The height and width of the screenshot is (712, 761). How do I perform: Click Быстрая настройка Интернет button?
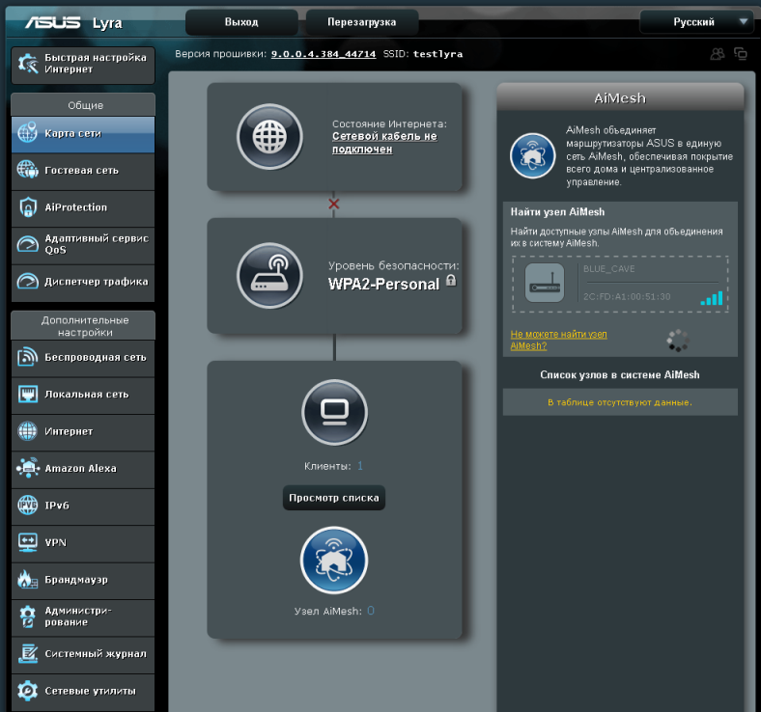(83, 65)
